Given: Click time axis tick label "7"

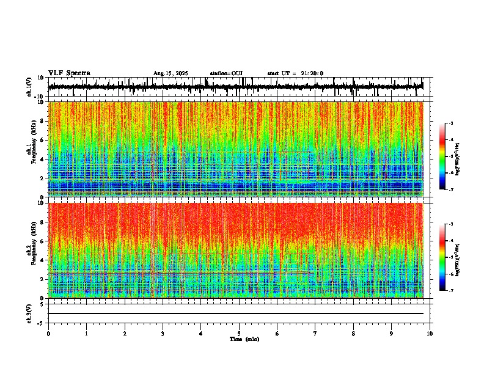Looking at the screenshot, I should pos(315,334).
